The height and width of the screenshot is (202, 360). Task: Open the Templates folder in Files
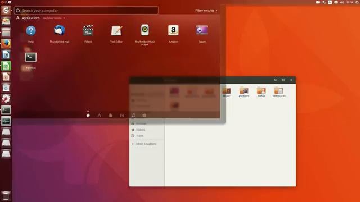(279, 92)
